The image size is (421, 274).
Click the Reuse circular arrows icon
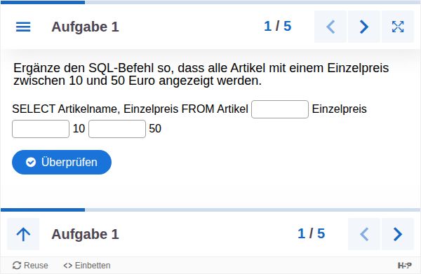17,266
